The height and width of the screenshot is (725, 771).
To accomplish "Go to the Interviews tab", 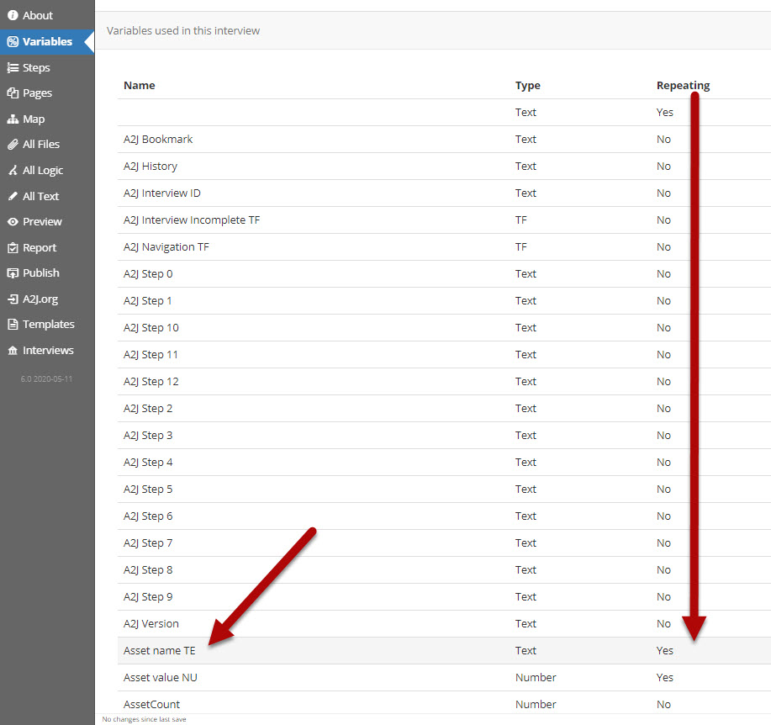I will point(48,351).
